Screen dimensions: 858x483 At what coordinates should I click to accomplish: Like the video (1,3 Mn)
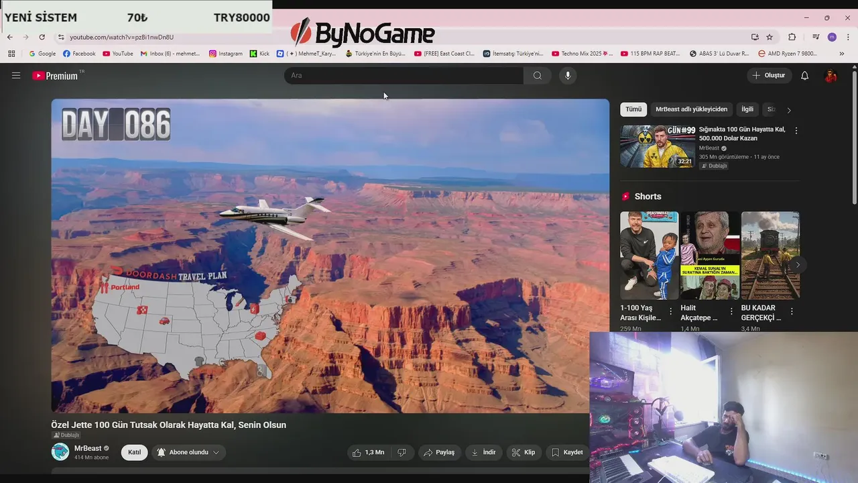tap(369, 452)
